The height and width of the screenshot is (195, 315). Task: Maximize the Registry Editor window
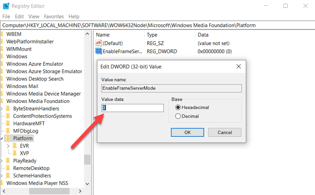click(x=285, y=6)
